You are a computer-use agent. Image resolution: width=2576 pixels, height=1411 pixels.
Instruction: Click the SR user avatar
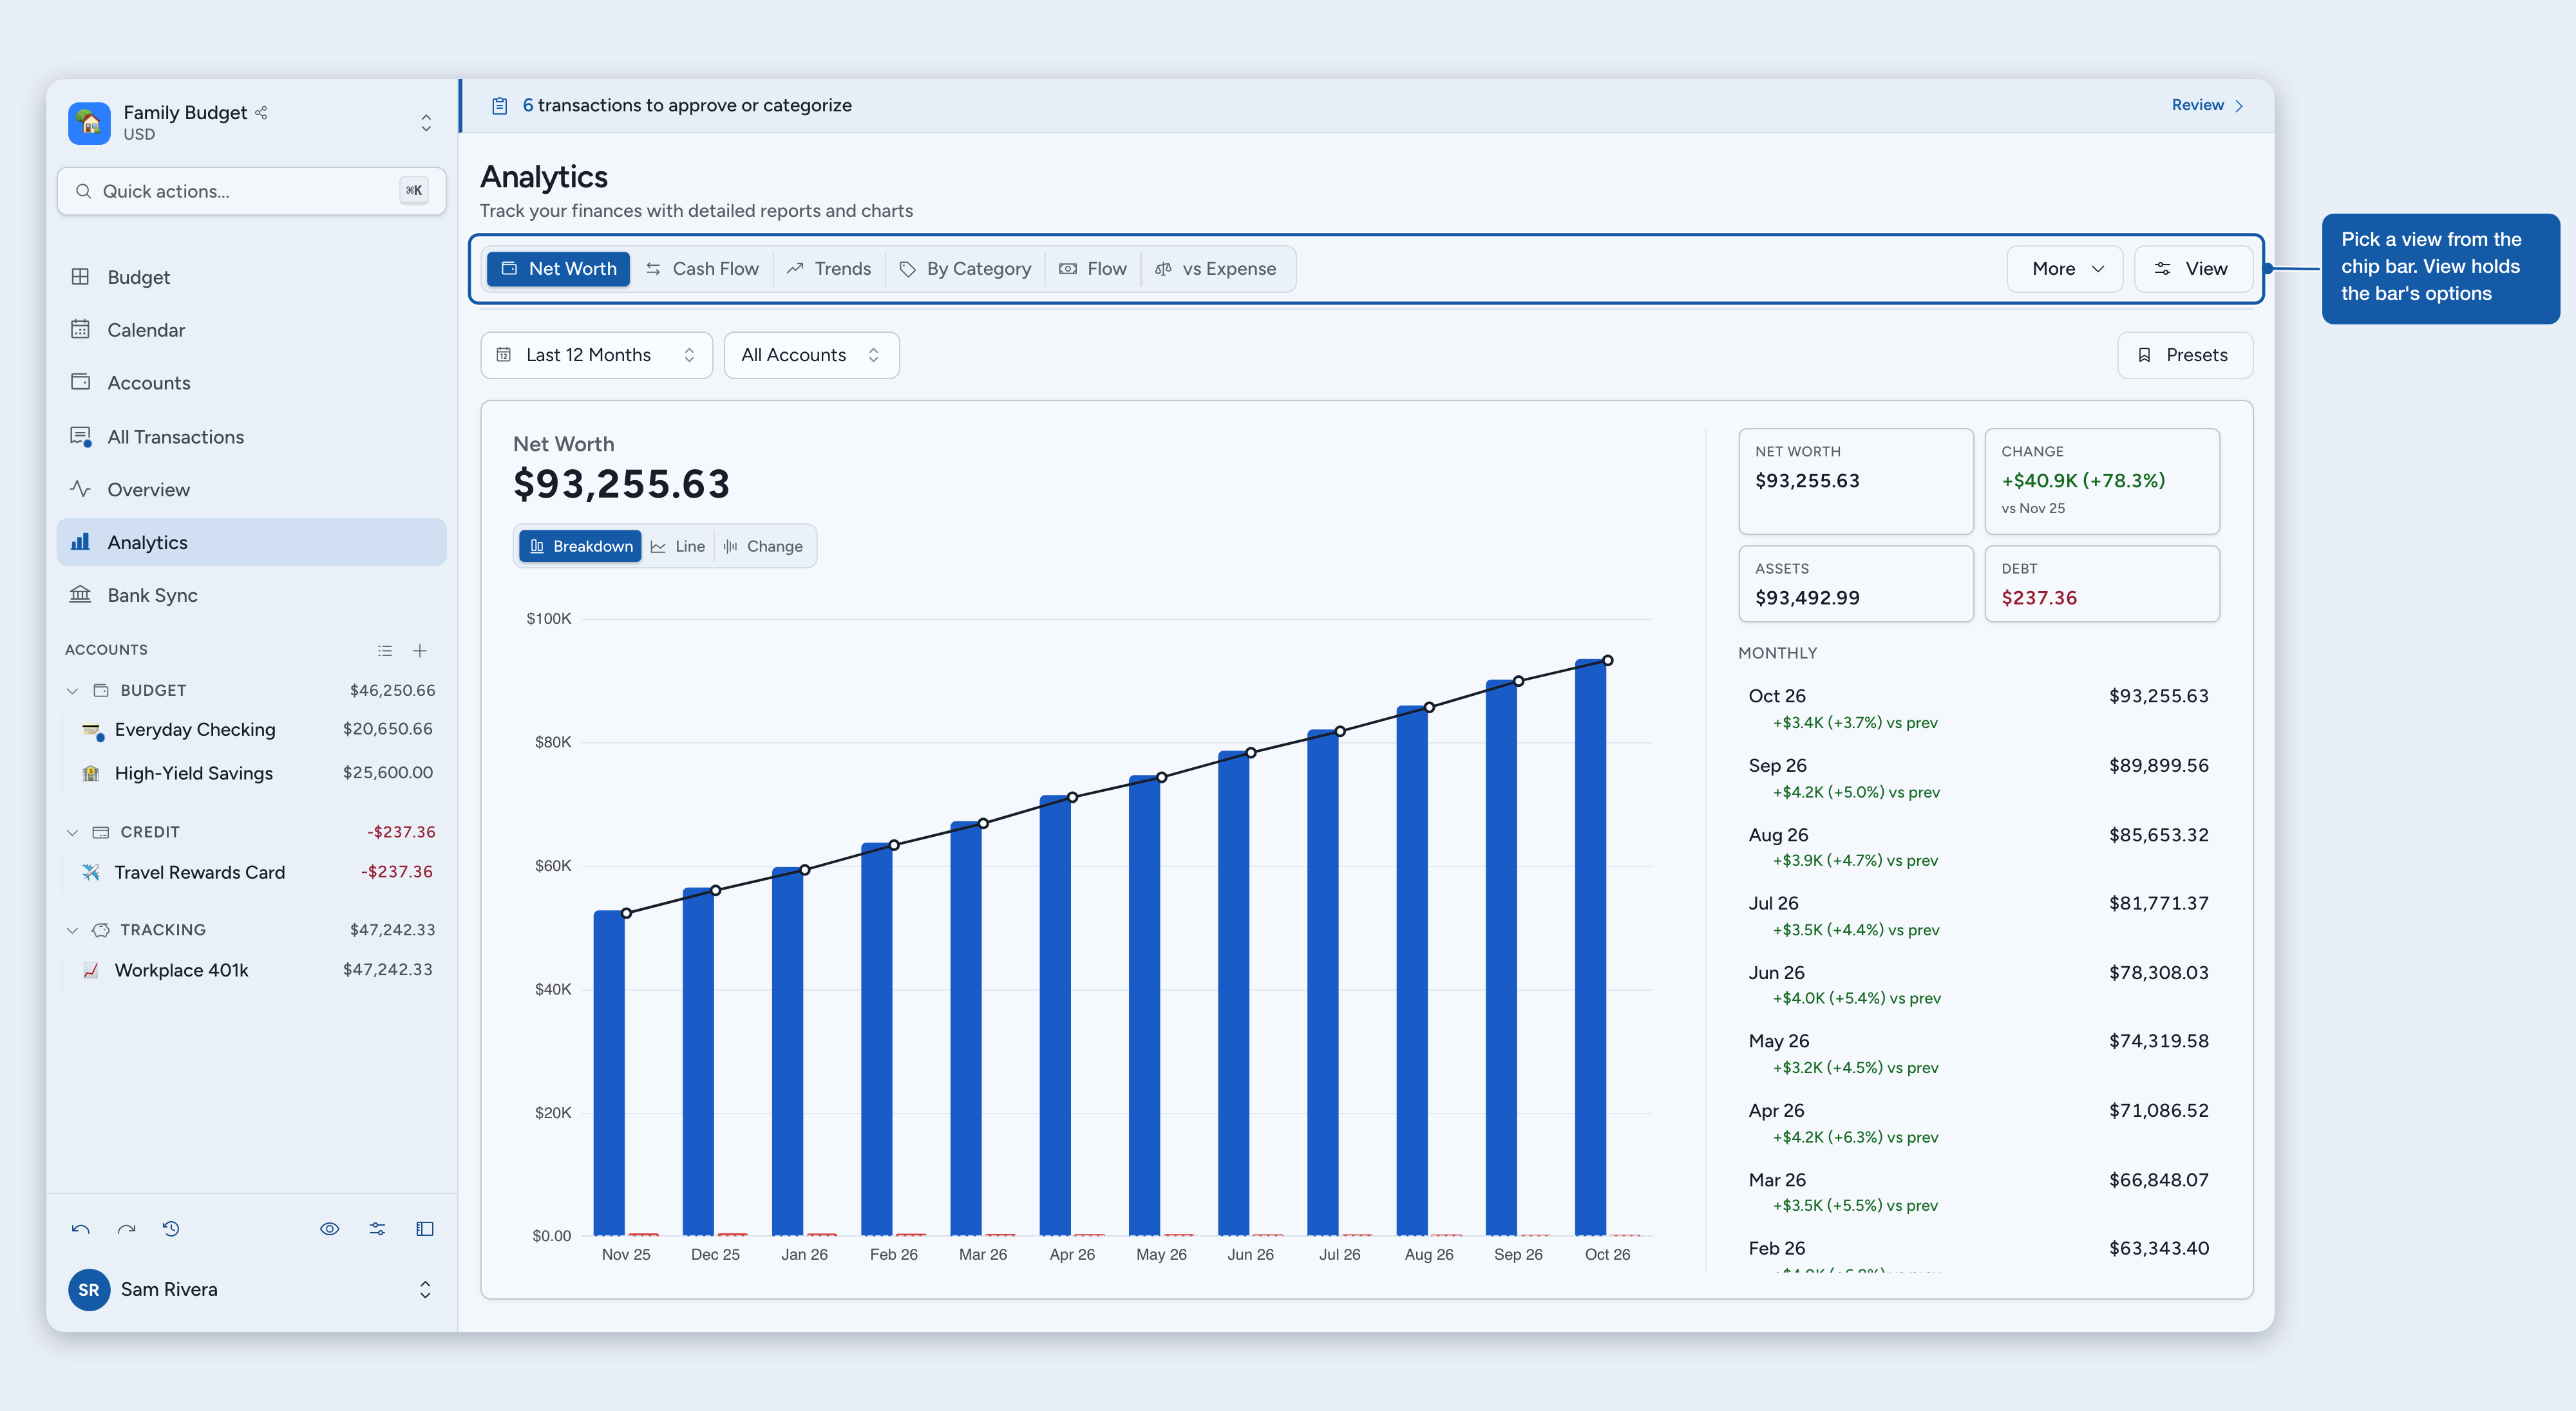coord(89,1289)
